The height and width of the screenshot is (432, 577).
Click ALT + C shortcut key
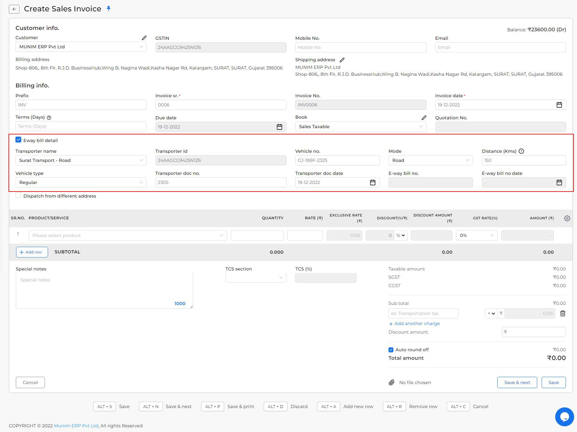(x=458, y=406)
